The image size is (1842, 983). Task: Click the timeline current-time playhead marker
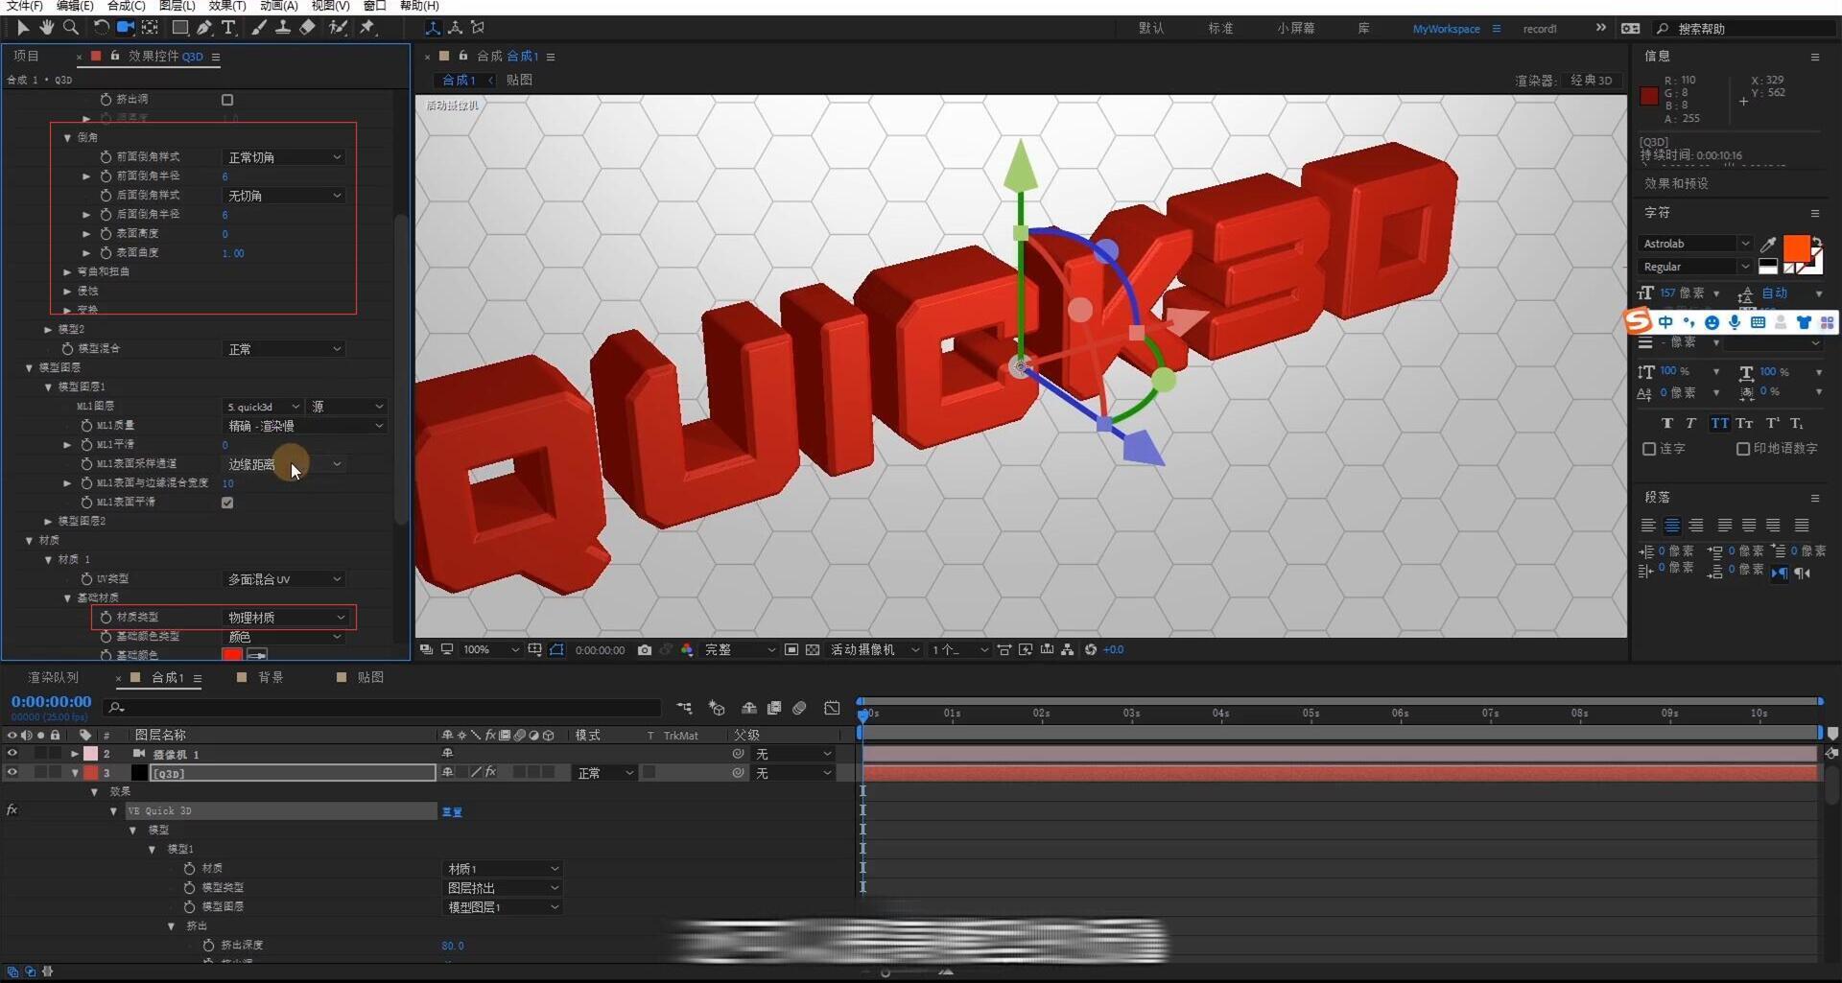[862, 714]
